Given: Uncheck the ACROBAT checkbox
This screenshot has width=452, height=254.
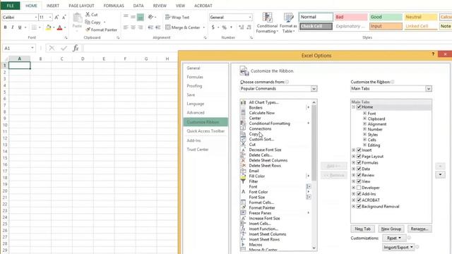Looking at the screenshot, I should pos(359,200).
